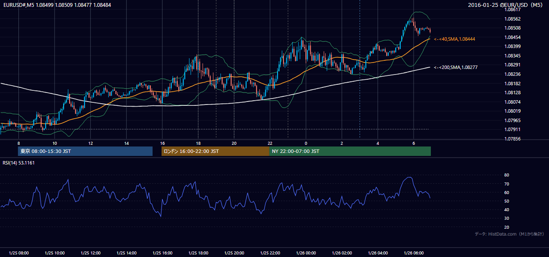549x257 pixels.
Task: Click hour label 0 under the price chart
Action: pos(306,143)
